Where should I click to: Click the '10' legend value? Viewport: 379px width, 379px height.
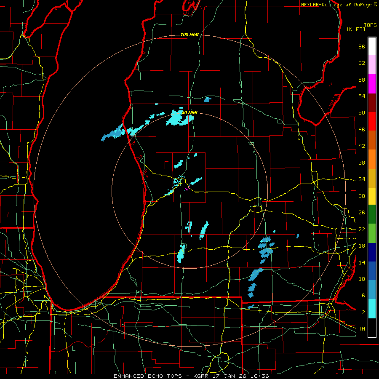(x=362, y=279)
